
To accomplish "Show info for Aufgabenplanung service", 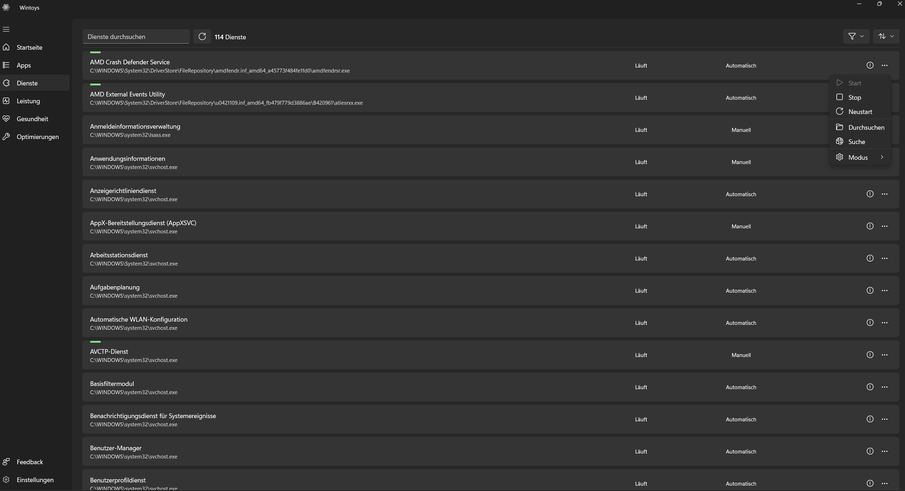I will (x=870, y=291).
